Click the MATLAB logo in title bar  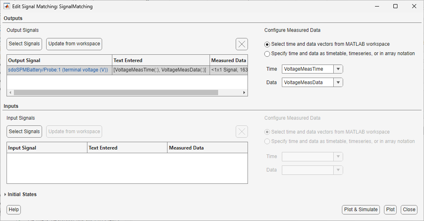7,7
